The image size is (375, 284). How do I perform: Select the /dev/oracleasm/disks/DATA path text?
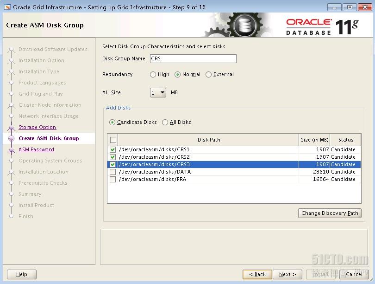[155, 172]
